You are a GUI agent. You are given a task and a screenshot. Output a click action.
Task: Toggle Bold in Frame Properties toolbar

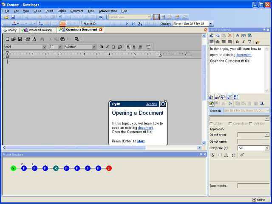click(x=237, y=42)
